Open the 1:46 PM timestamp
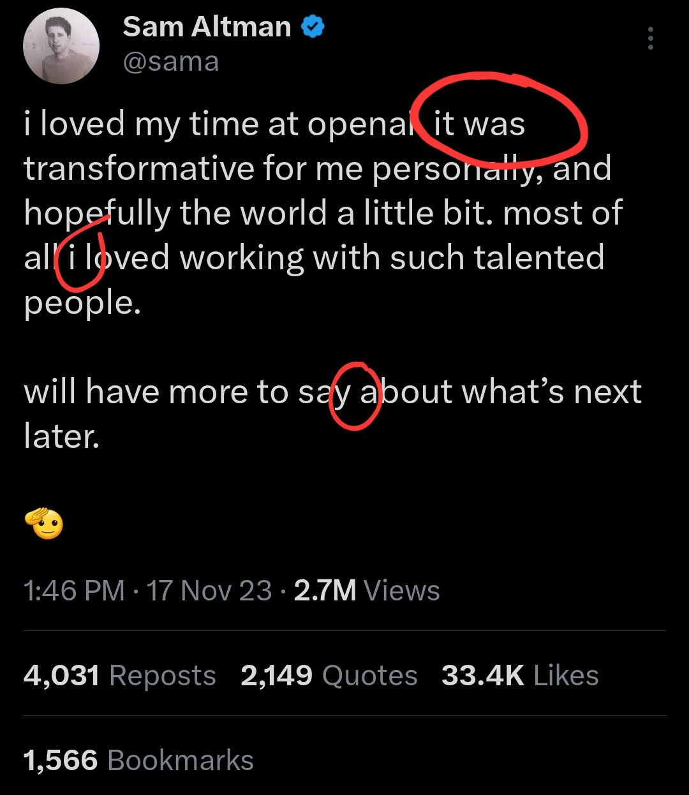The height and width of the screenshot is (795, 689). 74,590
